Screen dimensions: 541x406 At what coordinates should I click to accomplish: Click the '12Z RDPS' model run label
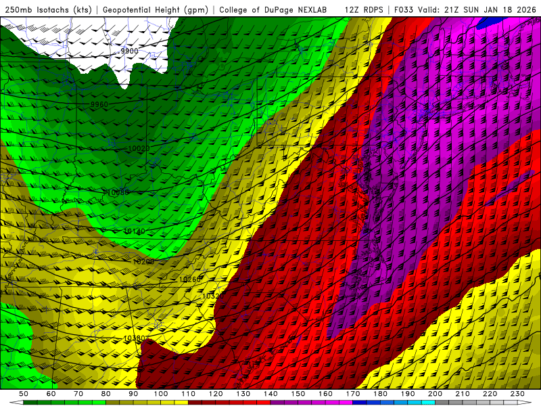(364, 10)
